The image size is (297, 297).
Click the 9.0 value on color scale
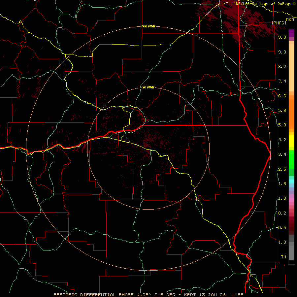(x=282, y=52)
